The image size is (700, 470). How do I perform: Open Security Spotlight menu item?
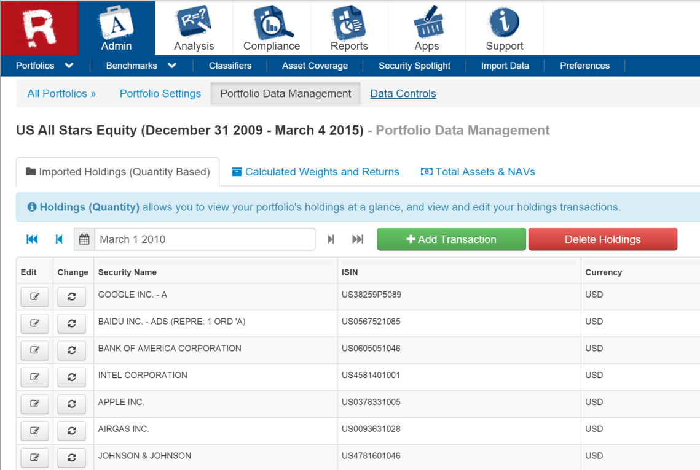414,66
